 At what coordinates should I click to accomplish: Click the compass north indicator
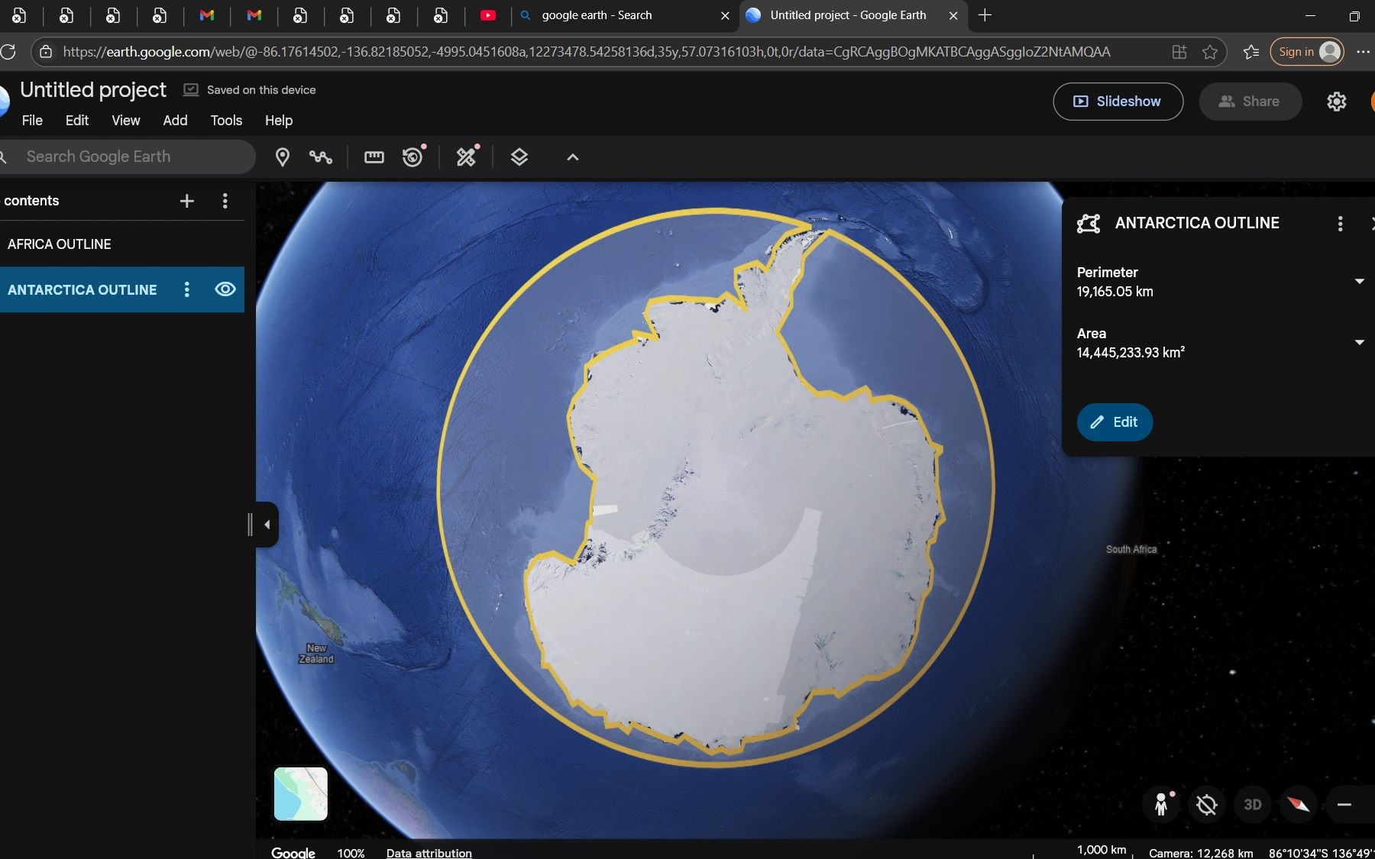(1298, 804)
